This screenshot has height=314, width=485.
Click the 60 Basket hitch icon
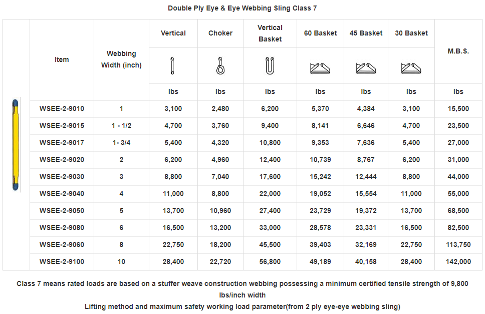[x=320, y=67]
